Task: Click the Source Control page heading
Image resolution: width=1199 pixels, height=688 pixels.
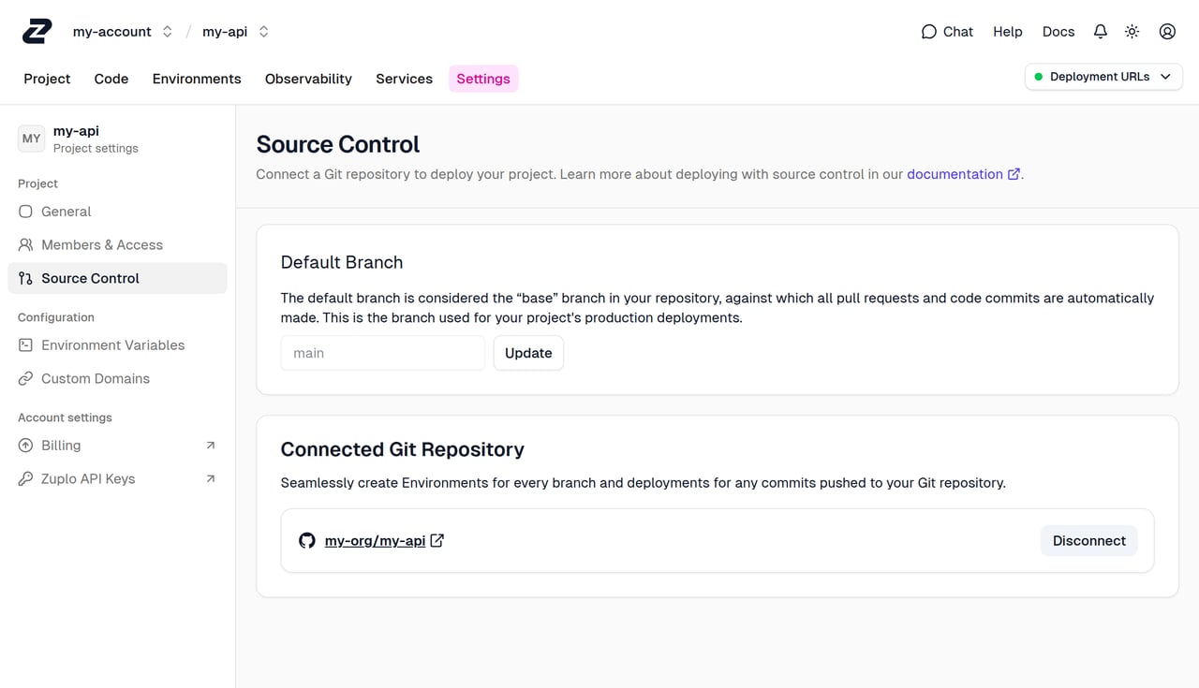Action: pyautogui.click(x=338, y=144)
